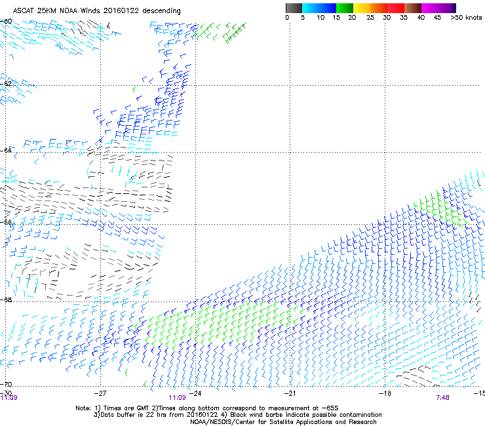Click the '-18' longitude label

pos(385,393)
